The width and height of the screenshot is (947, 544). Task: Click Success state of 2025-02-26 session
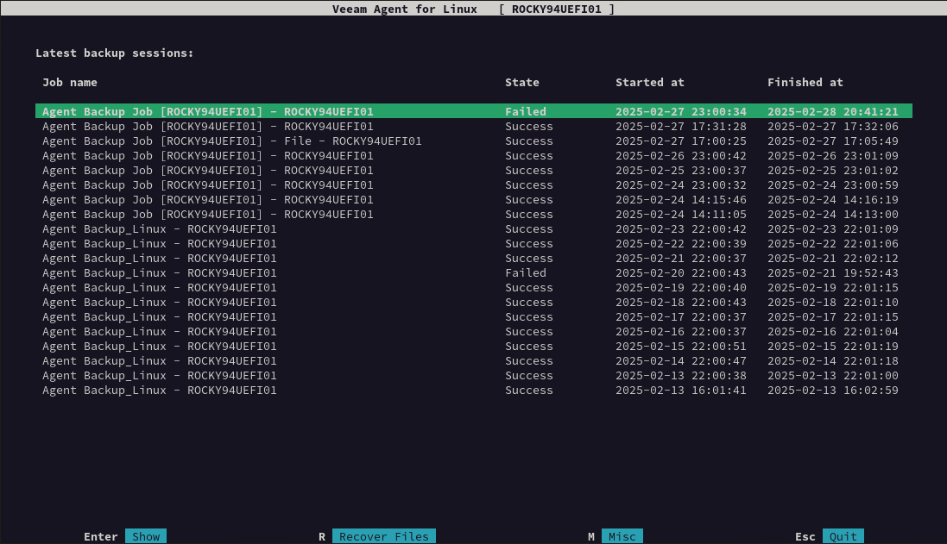point(529,155)
